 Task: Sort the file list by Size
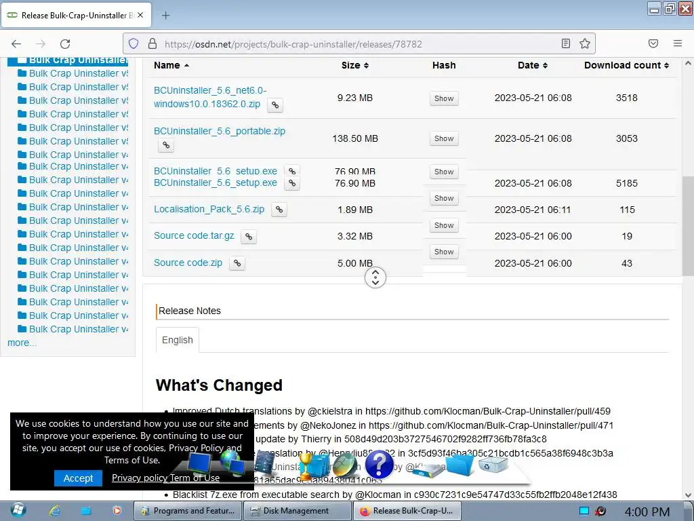pos(355,65)
